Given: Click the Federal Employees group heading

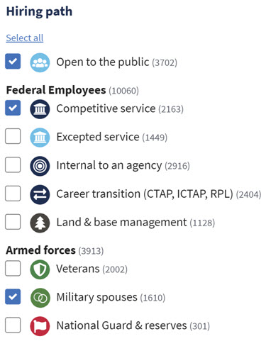Looking at the screenshot, I should click(x=56, y=90).
